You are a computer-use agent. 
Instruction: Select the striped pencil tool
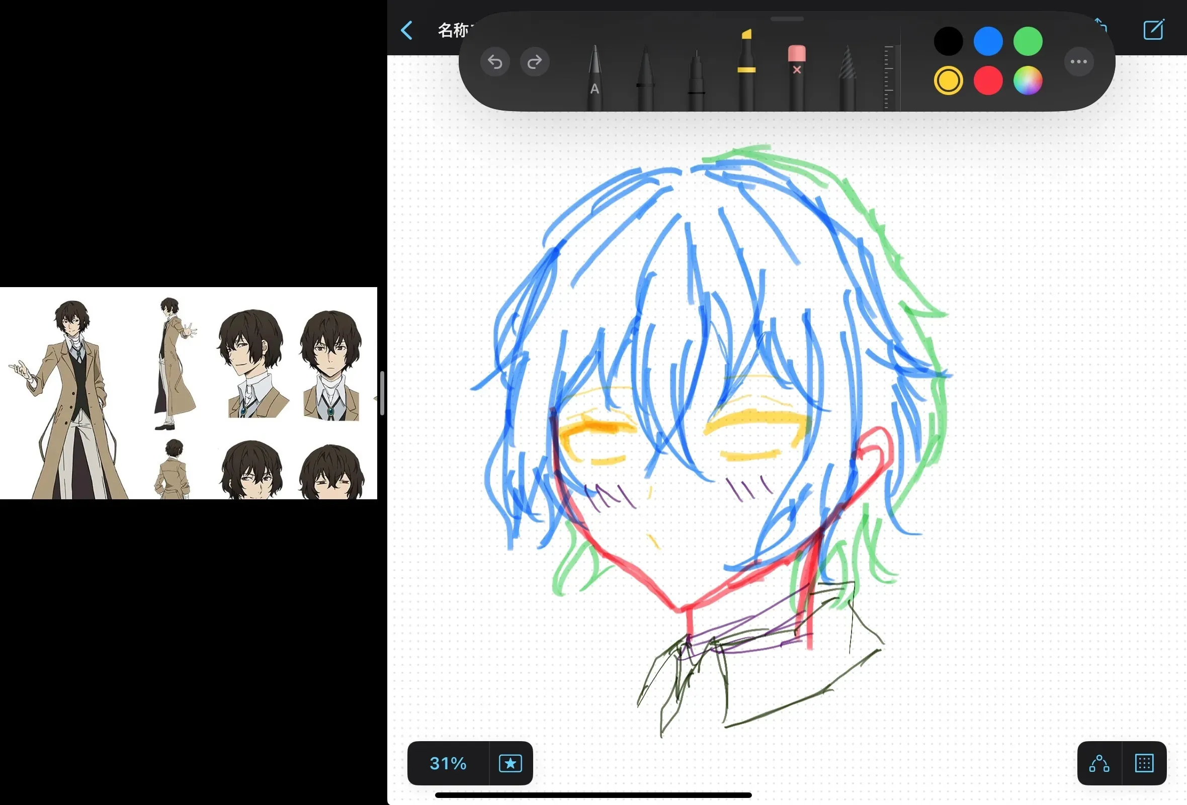(847, 79)
